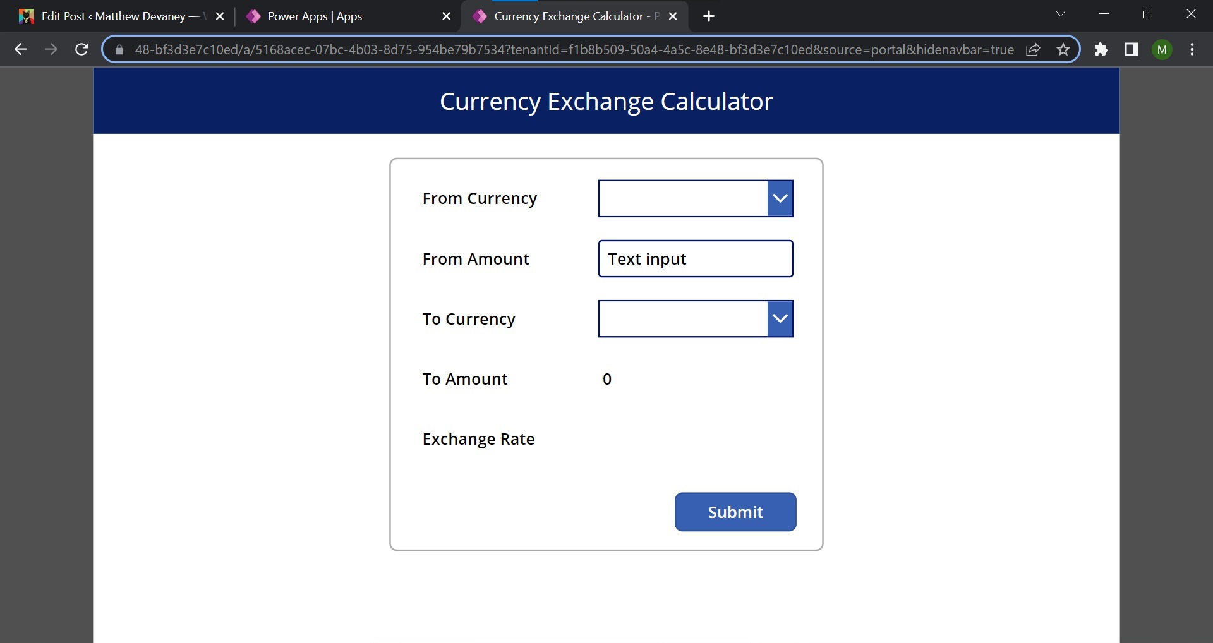The image size is (1213, 643).
Task: Open the tab search chevron
Action: [x=1061, y=15]
